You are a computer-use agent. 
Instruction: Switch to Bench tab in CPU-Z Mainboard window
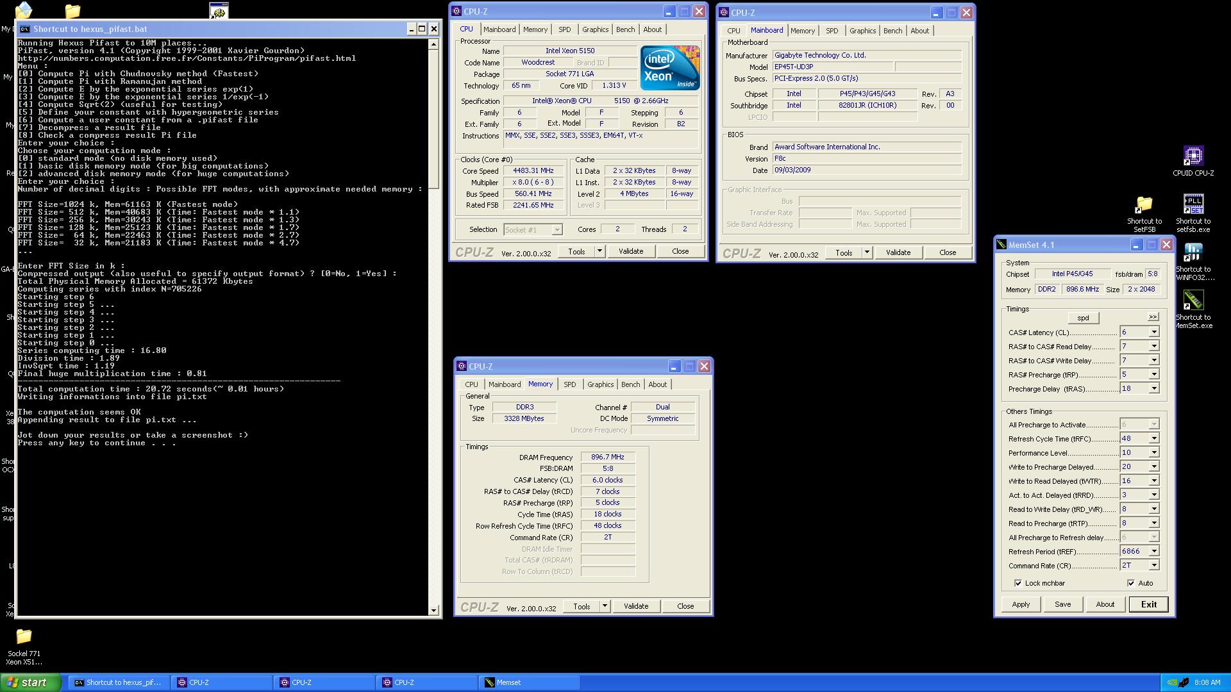pyautogui.click(x=892, y=31)
